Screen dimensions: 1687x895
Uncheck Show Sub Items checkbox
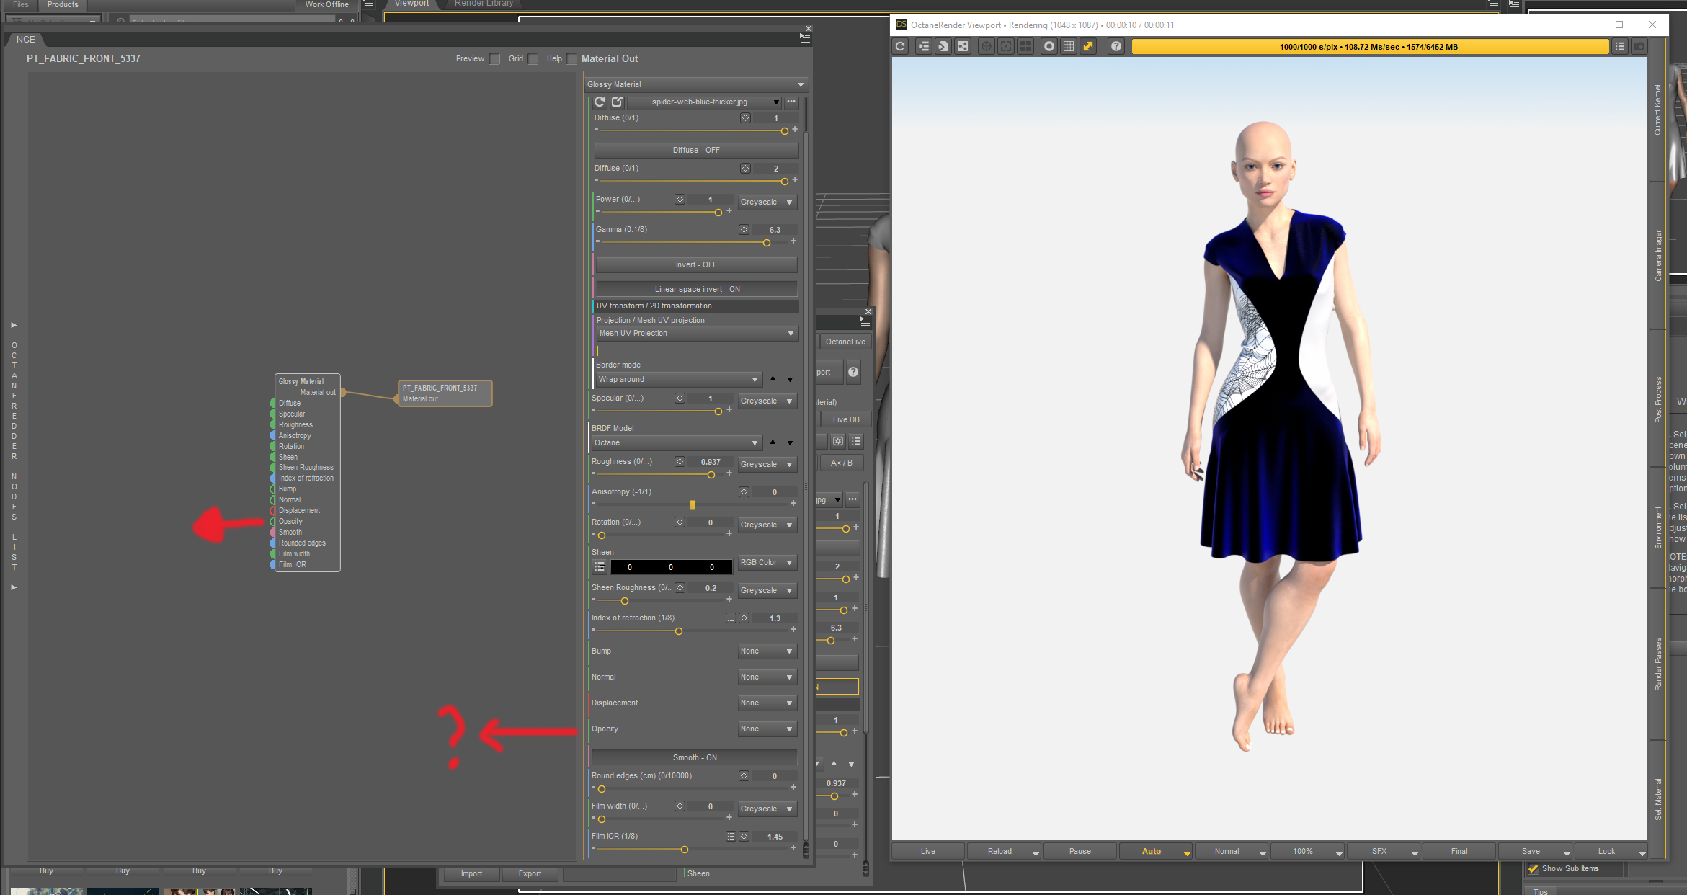(1534, 868)
